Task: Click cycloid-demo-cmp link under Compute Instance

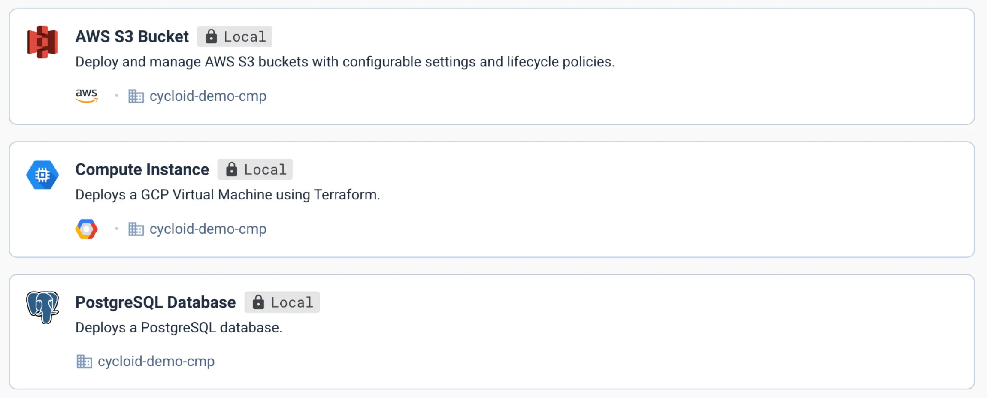Action: point(208,229)
